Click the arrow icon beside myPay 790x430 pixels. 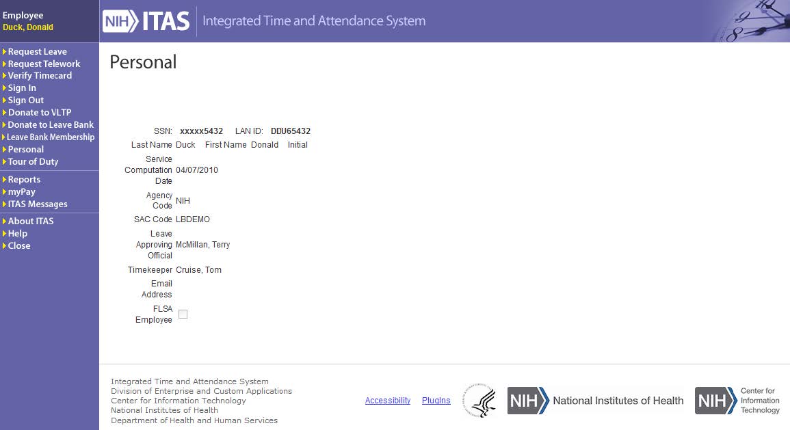pyautogui.click(x=4, y=192)
